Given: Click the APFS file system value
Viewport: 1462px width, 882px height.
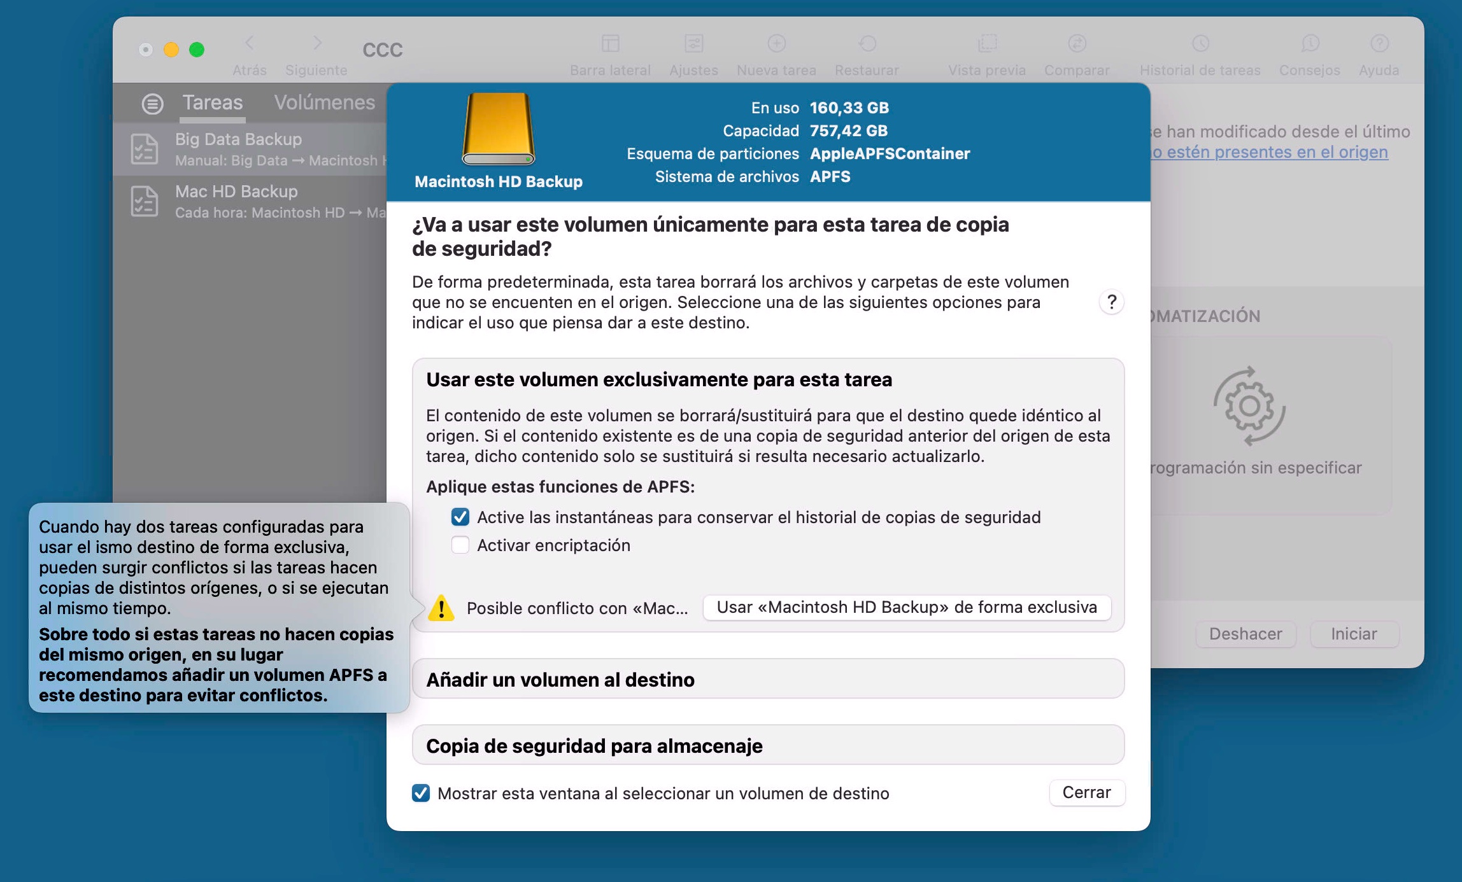Looking at the screenshot, I should click(x=830, y=176).
